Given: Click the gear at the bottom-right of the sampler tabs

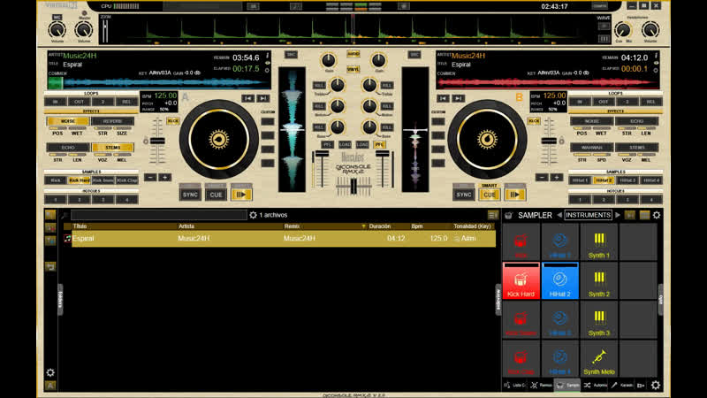Looking at the screenshot, I should [x=656, y=385].
